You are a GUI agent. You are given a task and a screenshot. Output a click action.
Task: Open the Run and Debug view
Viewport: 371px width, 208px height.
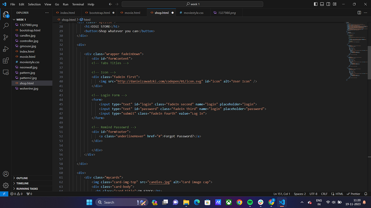pyautogui.click(x=6, y=49)
